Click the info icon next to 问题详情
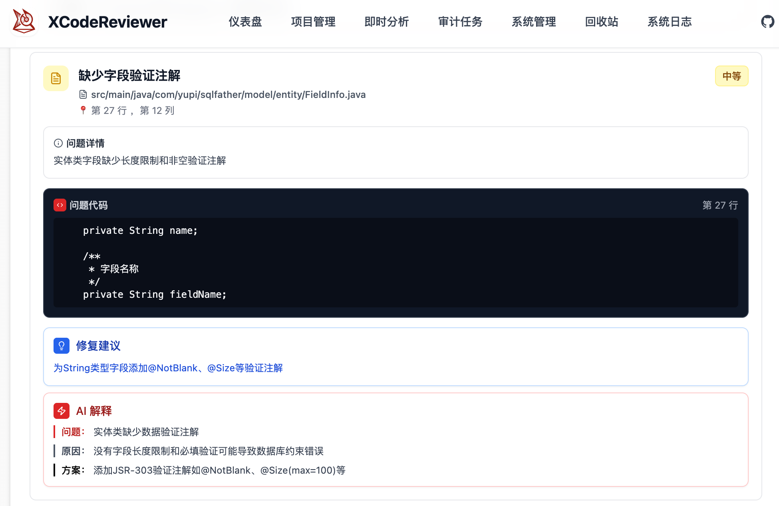 point(58,143)
